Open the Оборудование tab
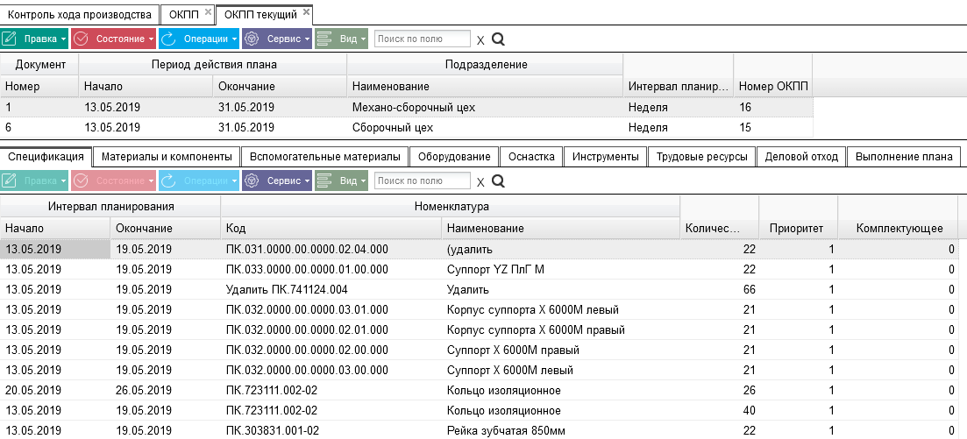The height and width of the screenshot is (439, 967). click(x=454, y=157)
